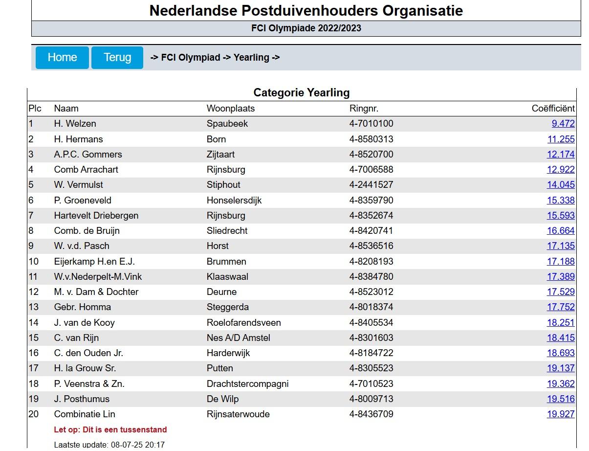
Task: Click the Home button
Action: coord(62,58)
